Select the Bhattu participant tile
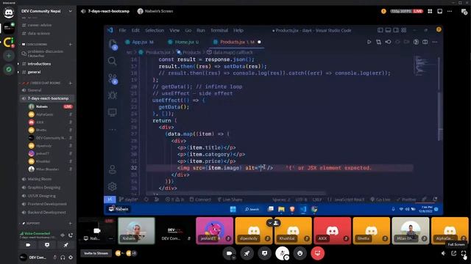The image size is (471, 264). [x=371, y=230]
